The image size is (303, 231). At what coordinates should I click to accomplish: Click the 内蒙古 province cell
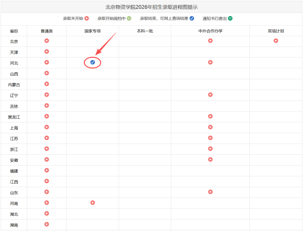click(x=14, y=85)
